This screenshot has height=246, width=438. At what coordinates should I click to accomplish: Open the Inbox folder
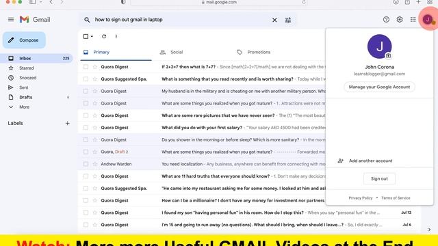tap(37, 58)
